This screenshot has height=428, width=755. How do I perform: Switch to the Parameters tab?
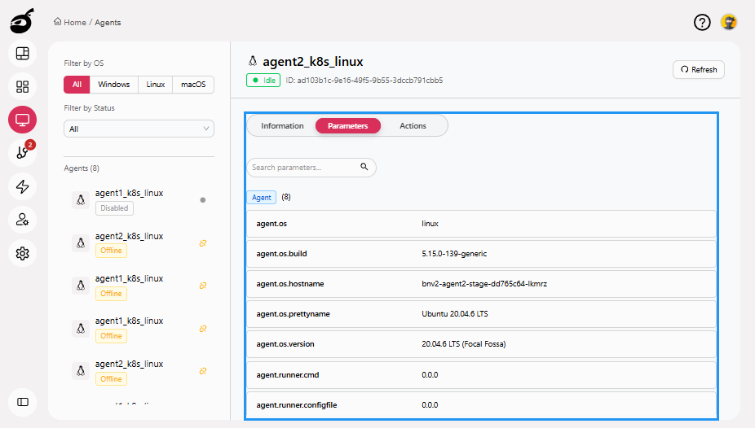coord(347,126)
